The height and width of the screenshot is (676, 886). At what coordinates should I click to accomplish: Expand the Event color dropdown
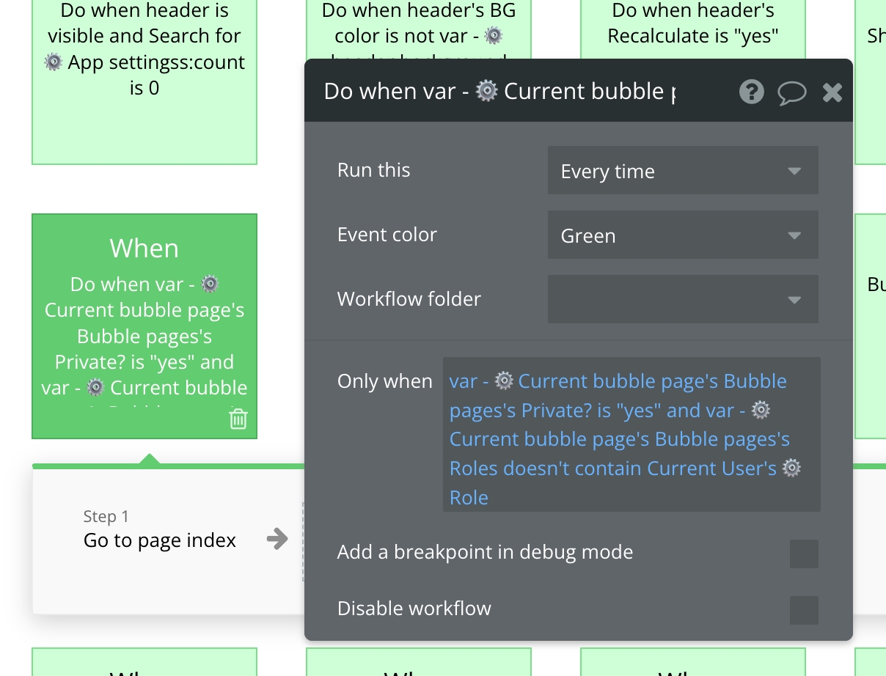[682, 236]
